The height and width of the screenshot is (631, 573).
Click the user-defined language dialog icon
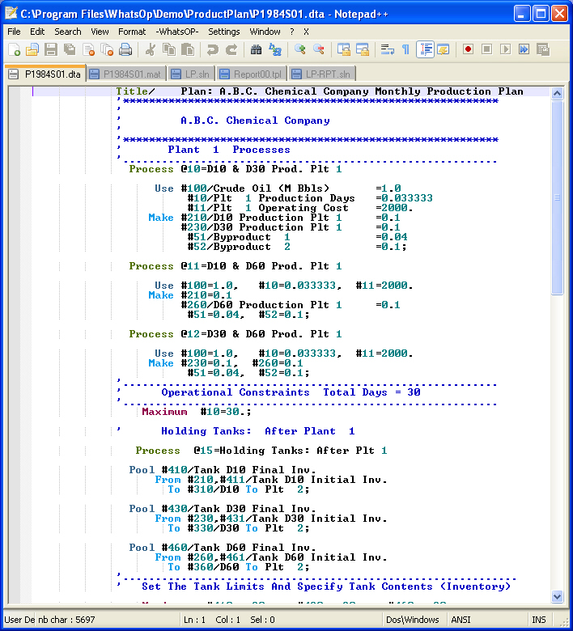[444, 50]
